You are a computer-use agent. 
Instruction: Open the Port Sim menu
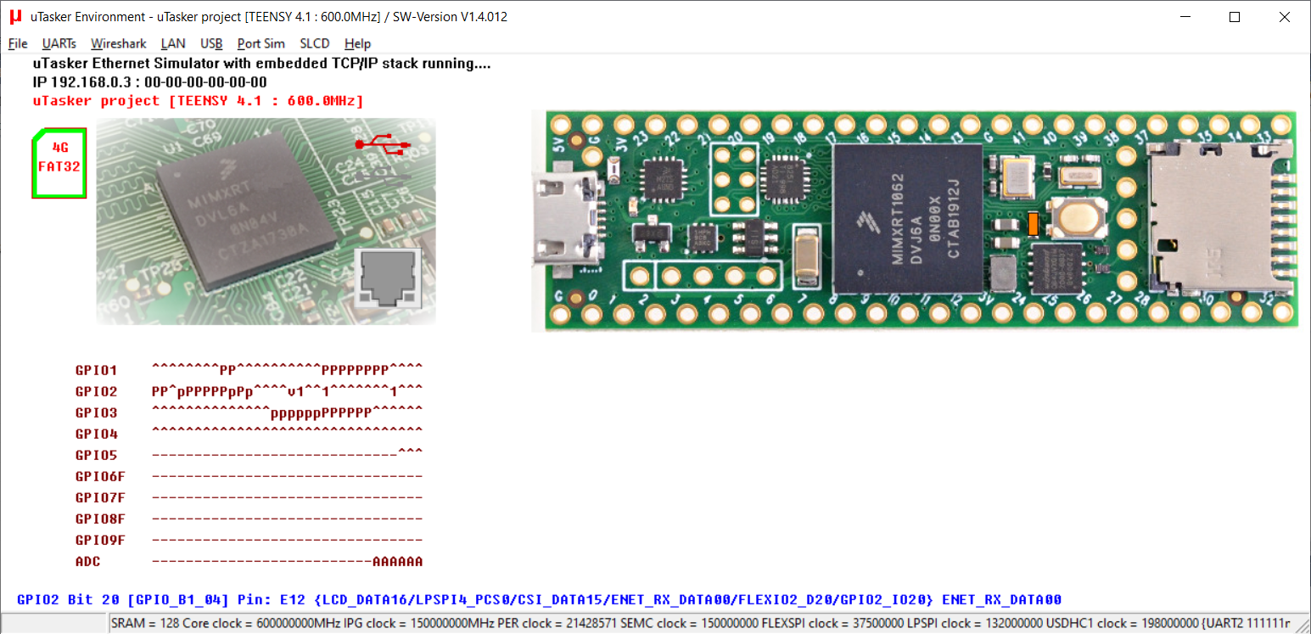coord(261,43)
